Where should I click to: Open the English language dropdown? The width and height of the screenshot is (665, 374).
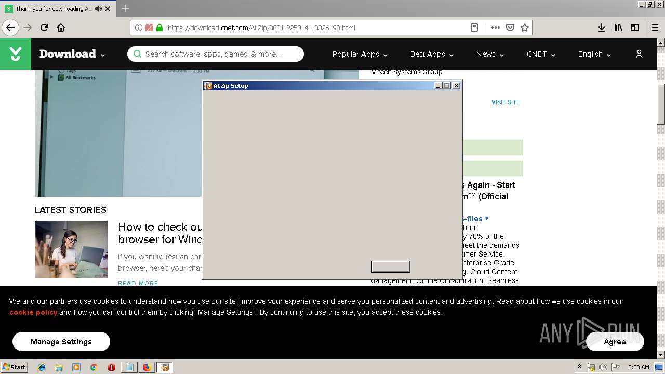(x=594, y=54)
